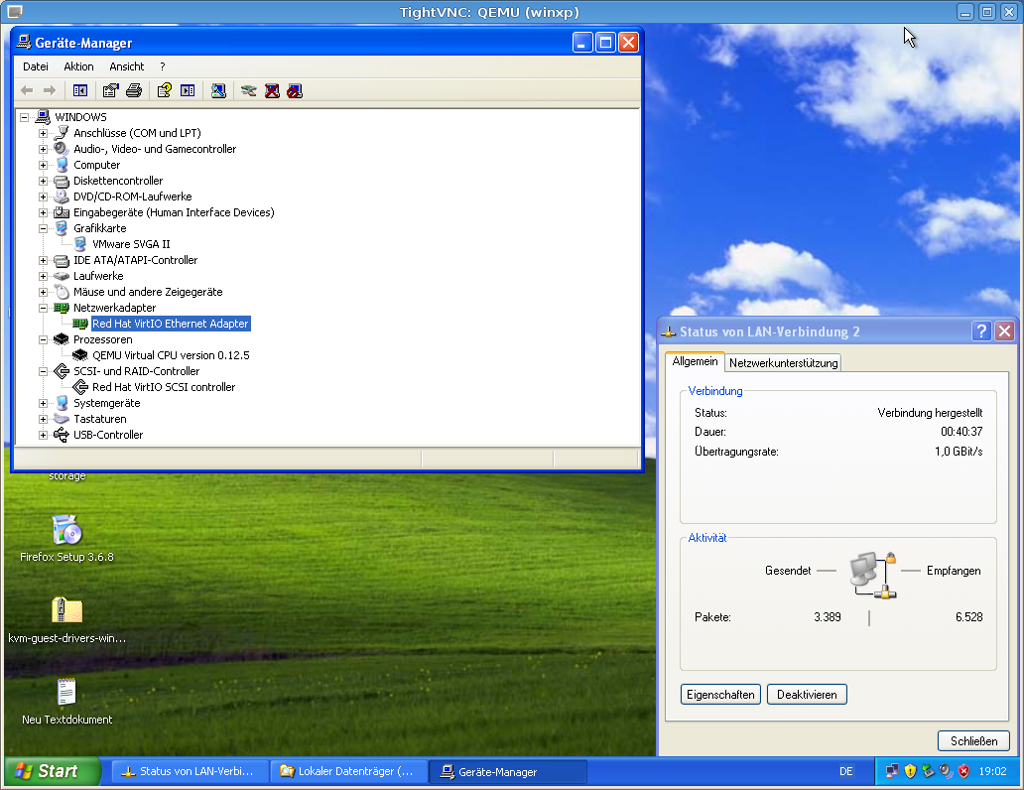Click the update driver toolbar icon
This screenshot has width=1024, height=790.
coord(248,91)
